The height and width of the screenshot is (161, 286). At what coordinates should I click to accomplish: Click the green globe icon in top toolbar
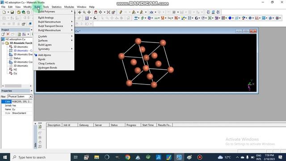coord(23,12)
